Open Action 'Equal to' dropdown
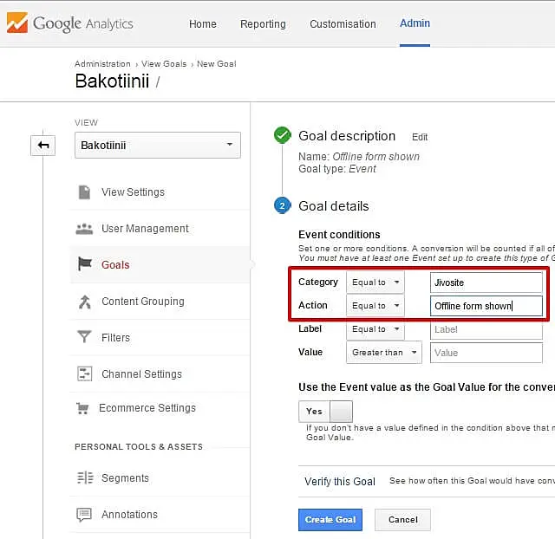The height and width of the screenshot is (539, 555). click(x=375, y=306)
